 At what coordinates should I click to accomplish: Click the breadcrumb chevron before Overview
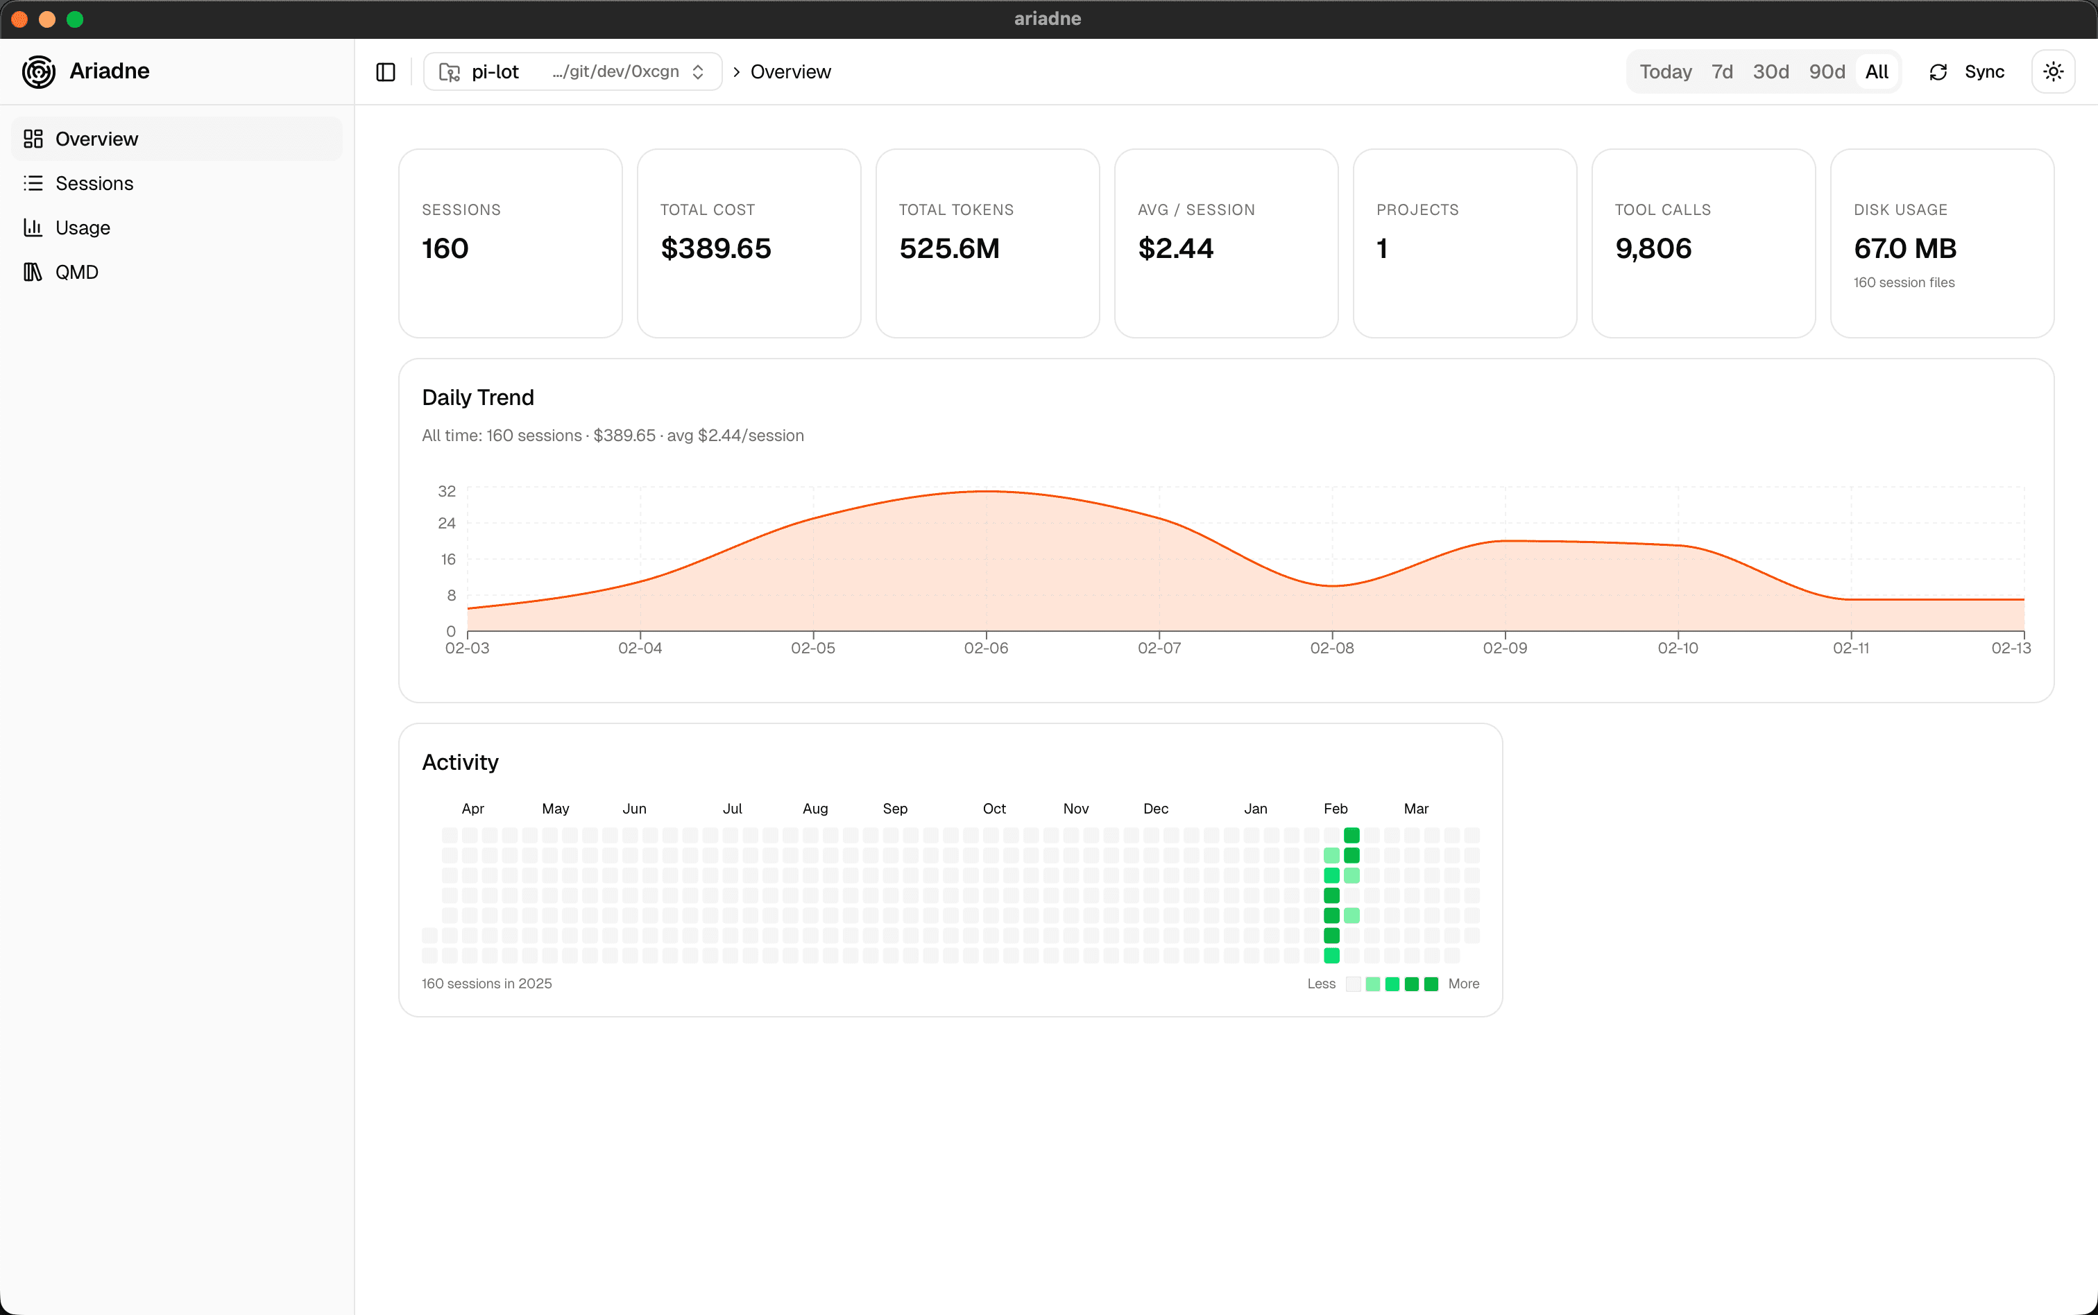(x=736, y=72)
